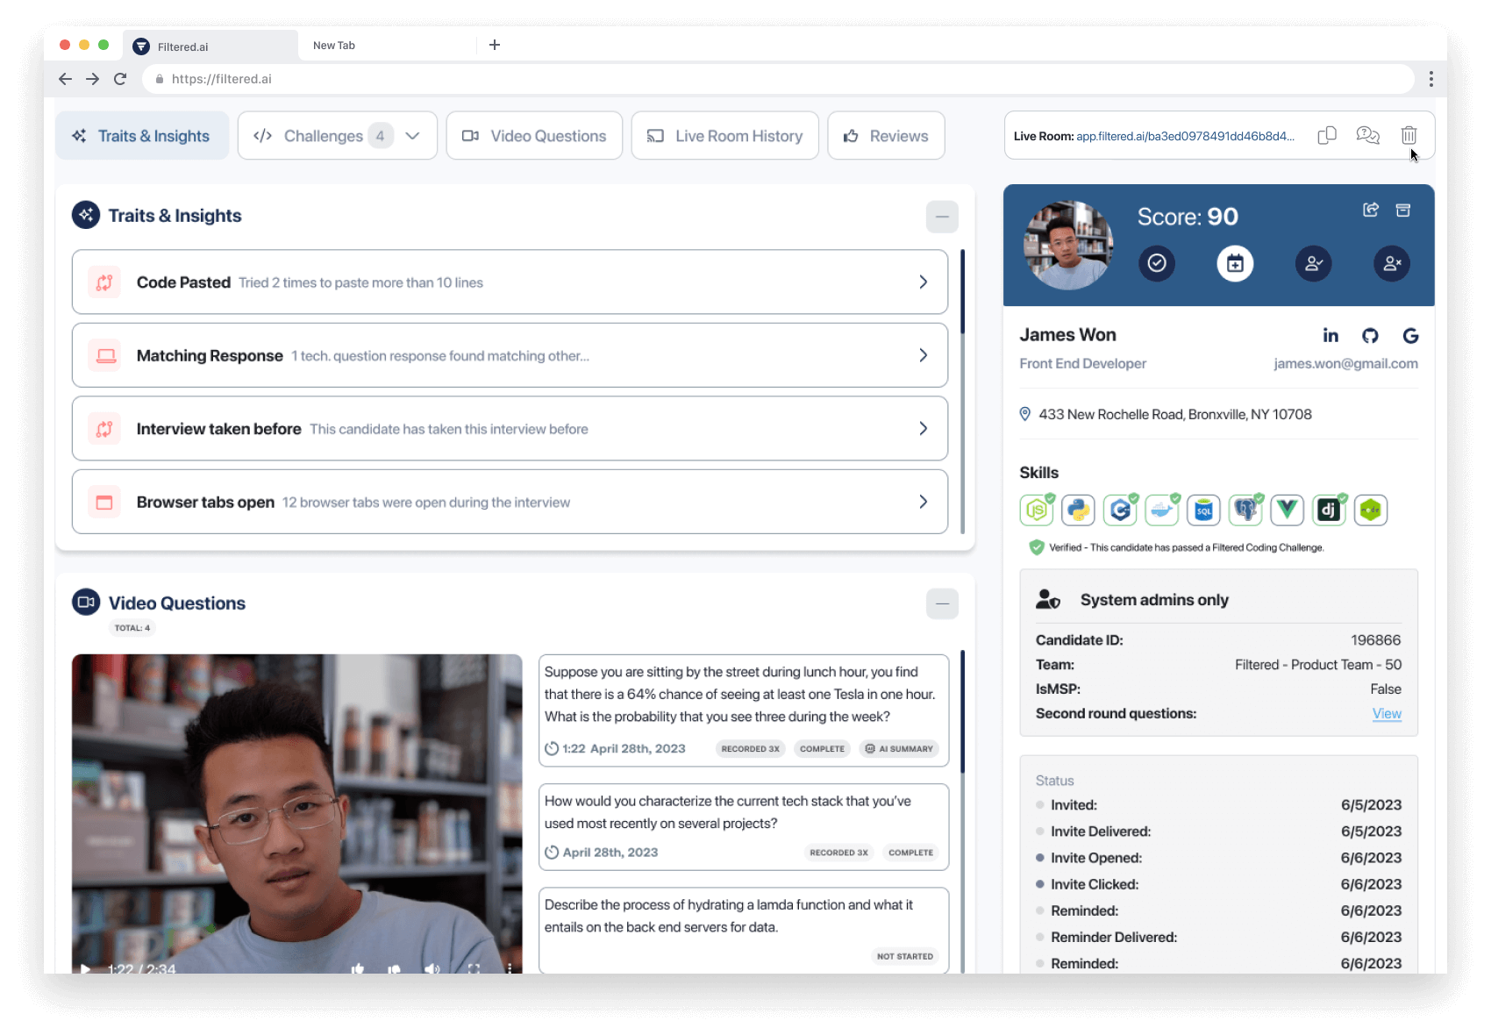Viewport: 1491px width, 1035px height.
Task: Delete the Live Room with trash icon
Action: [x=1409, y=136]
